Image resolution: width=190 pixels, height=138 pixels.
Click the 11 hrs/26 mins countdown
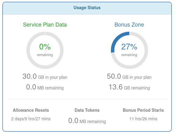pyautogui.click(x=143, y=119)
